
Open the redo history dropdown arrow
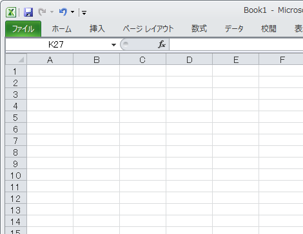[52, 12]
